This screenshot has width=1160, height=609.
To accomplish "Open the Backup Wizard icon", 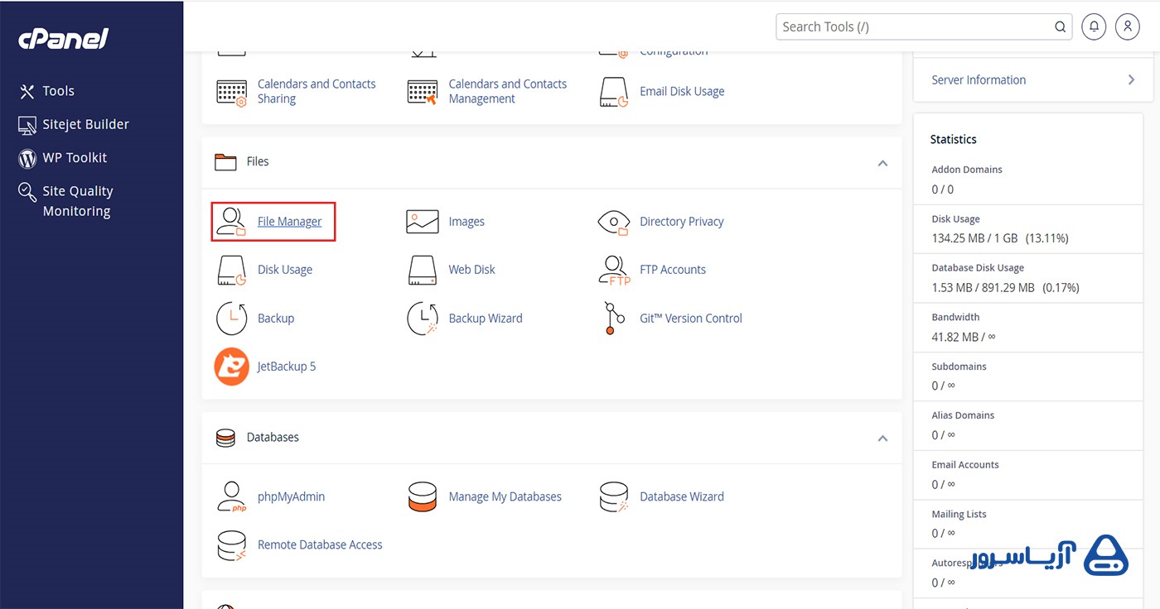I will click(x=423, y=319).
